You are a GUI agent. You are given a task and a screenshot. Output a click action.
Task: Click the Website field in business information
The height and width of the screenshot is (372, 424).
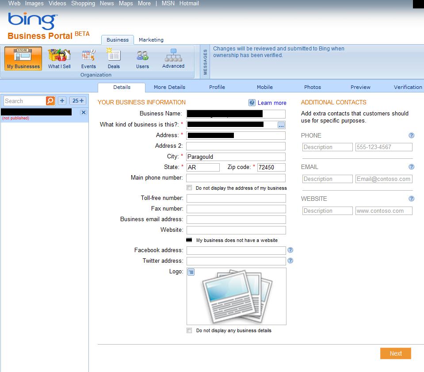tap(236, 230)
